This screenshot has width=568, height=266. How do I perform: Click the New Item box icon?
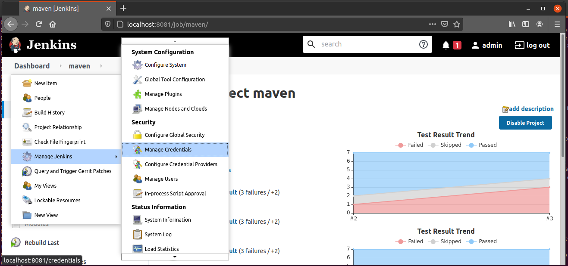[27, 83]
